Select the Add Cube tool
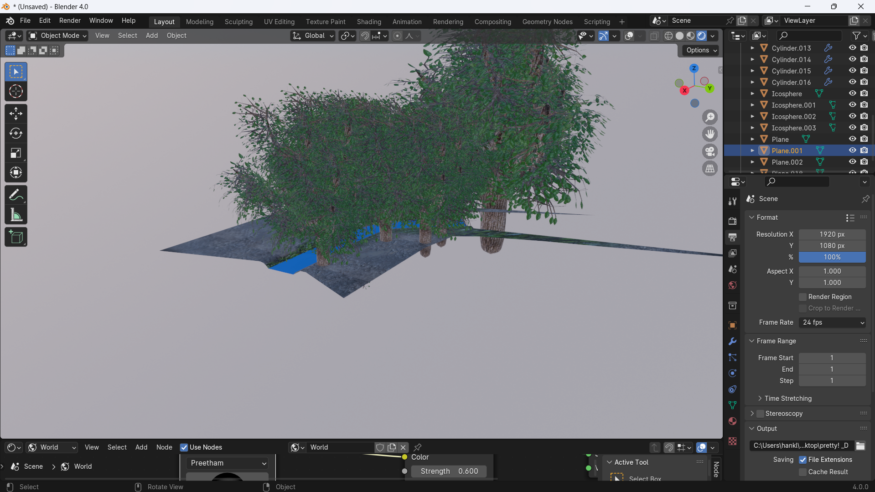Screen dimensions: 875x492 pyautogui.click(x=16, y=237)
